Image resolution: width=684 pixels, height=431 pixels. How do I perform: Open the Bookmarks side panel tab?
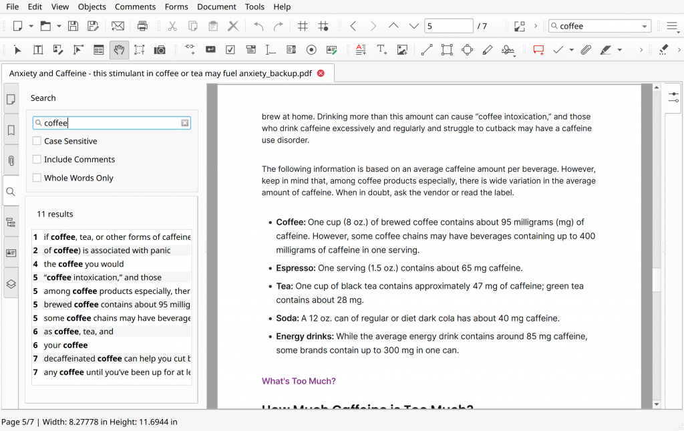(x=11, y=130)
